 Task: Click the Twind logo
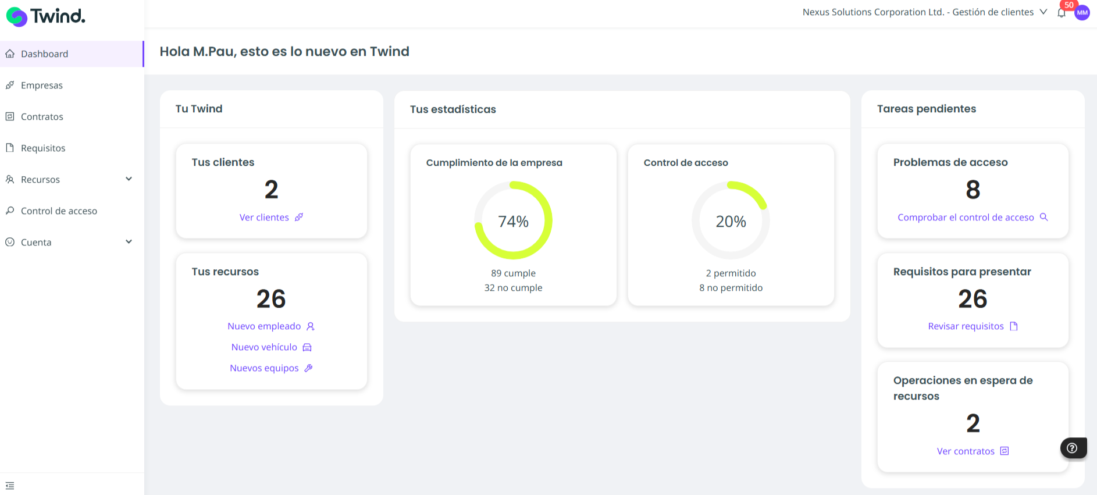[45, 16]
